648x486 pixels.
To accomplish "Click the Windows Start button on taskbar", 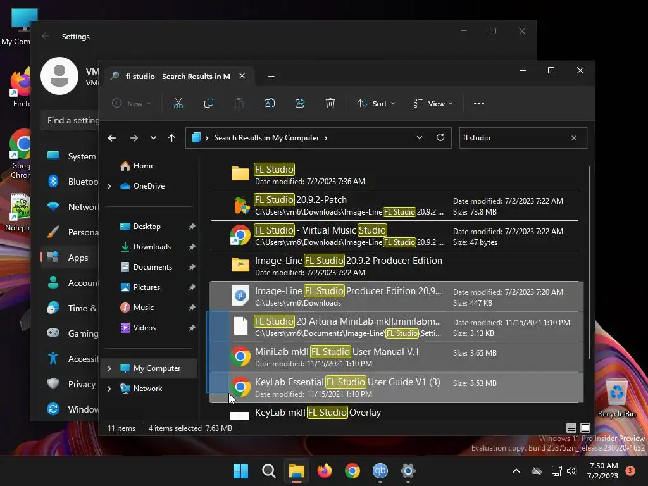I will 240,471.
